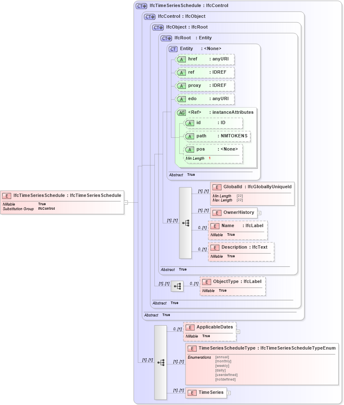Click the A icon of the pos attribute
344x405 pixels.
point(190,149)
